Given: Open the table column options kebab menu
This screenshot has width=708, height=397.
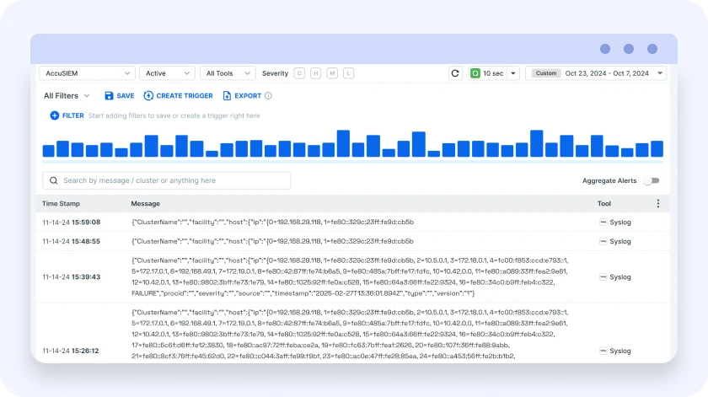Looking at the screenshot, I should coord(658,204).
